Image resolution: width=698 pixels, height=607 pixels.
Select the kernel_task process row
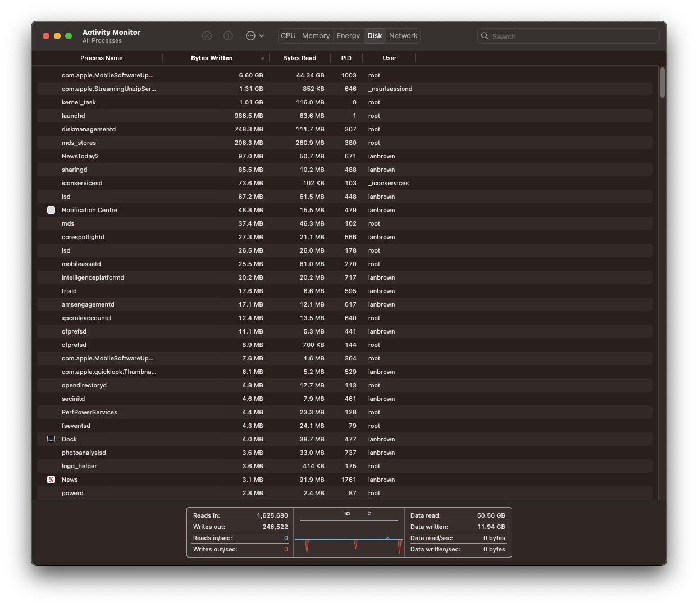pyautogui.click(x=345, y=102)
